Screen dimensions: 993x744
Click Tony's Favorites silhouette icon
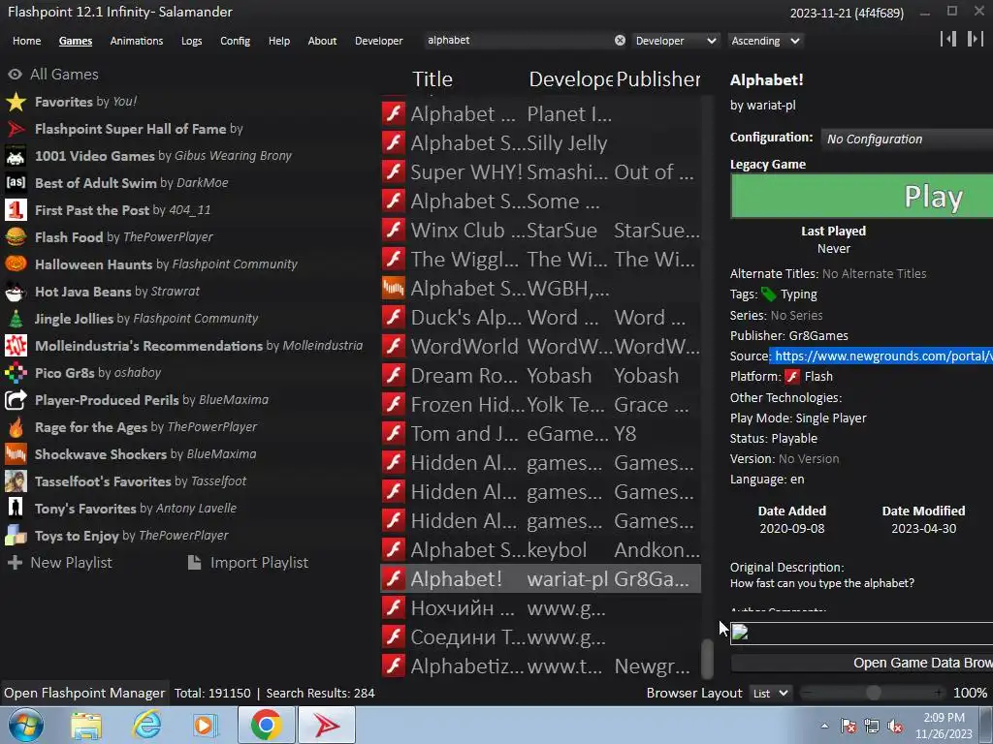(x=16, y=509)
